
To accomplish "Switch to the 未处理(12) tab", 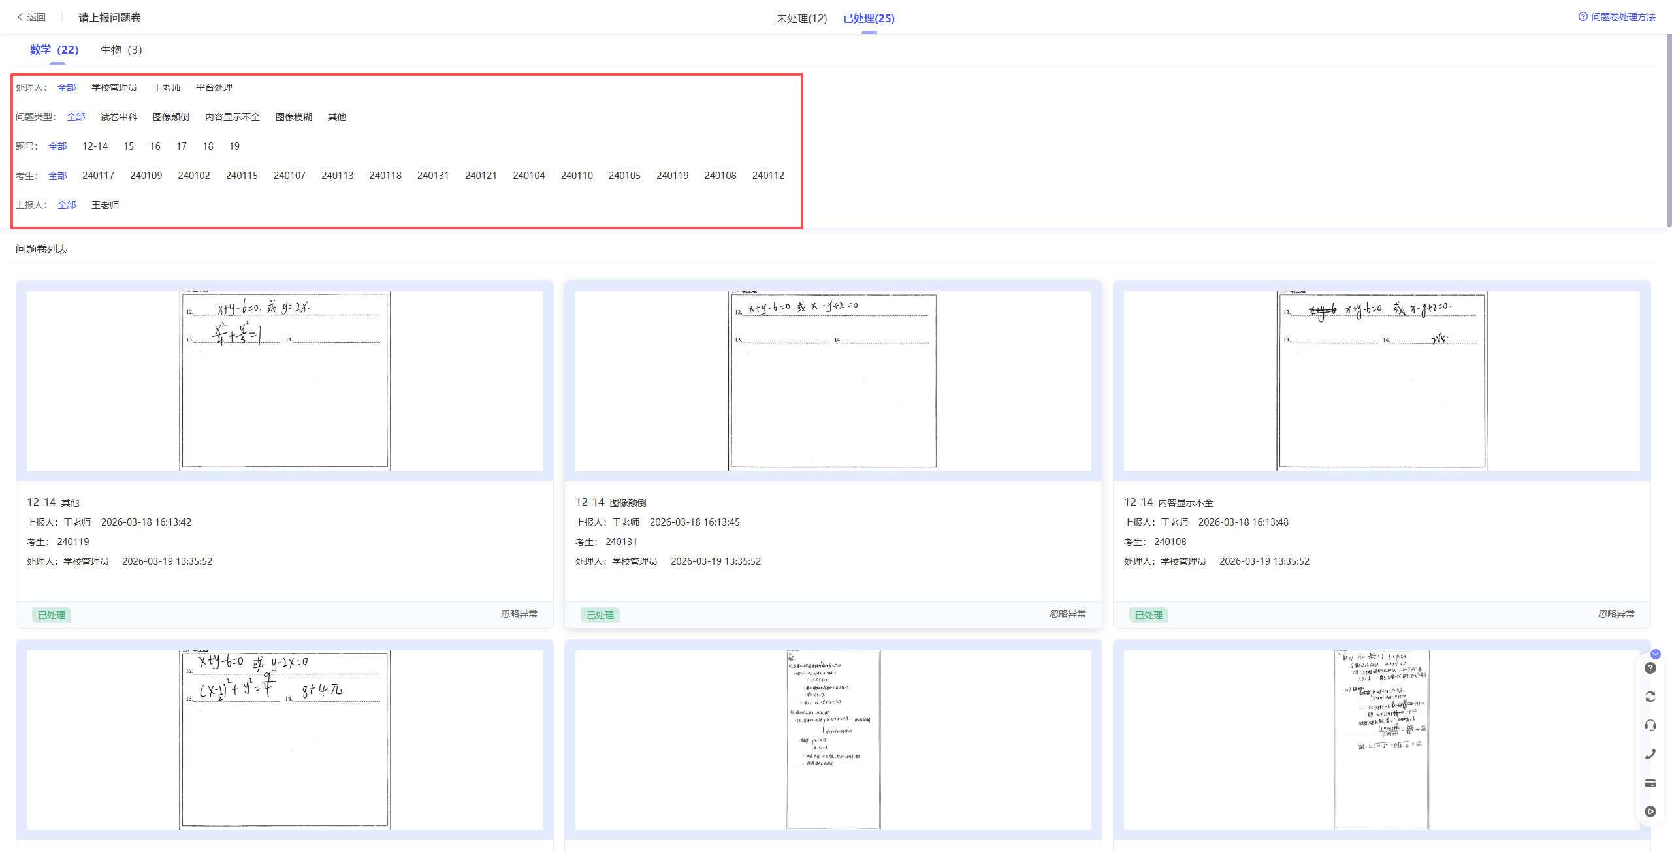I will tap(801, 18).
